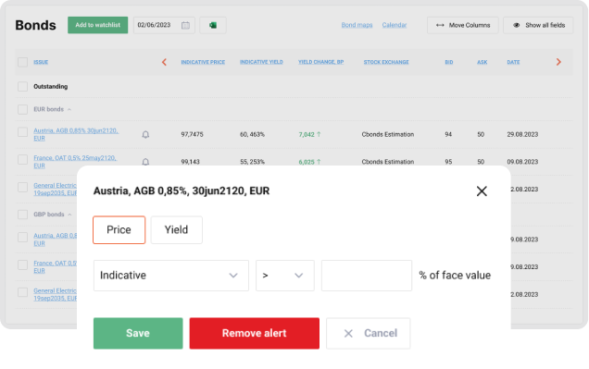Click bell alert icon for Austria AGB row
This screenshot has width=589, height=369.
click(x=145, y=135)
